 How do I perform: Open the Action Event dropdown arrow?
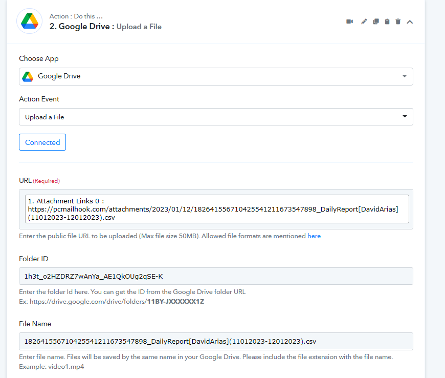pyautogui.click(x=405, y=117)
